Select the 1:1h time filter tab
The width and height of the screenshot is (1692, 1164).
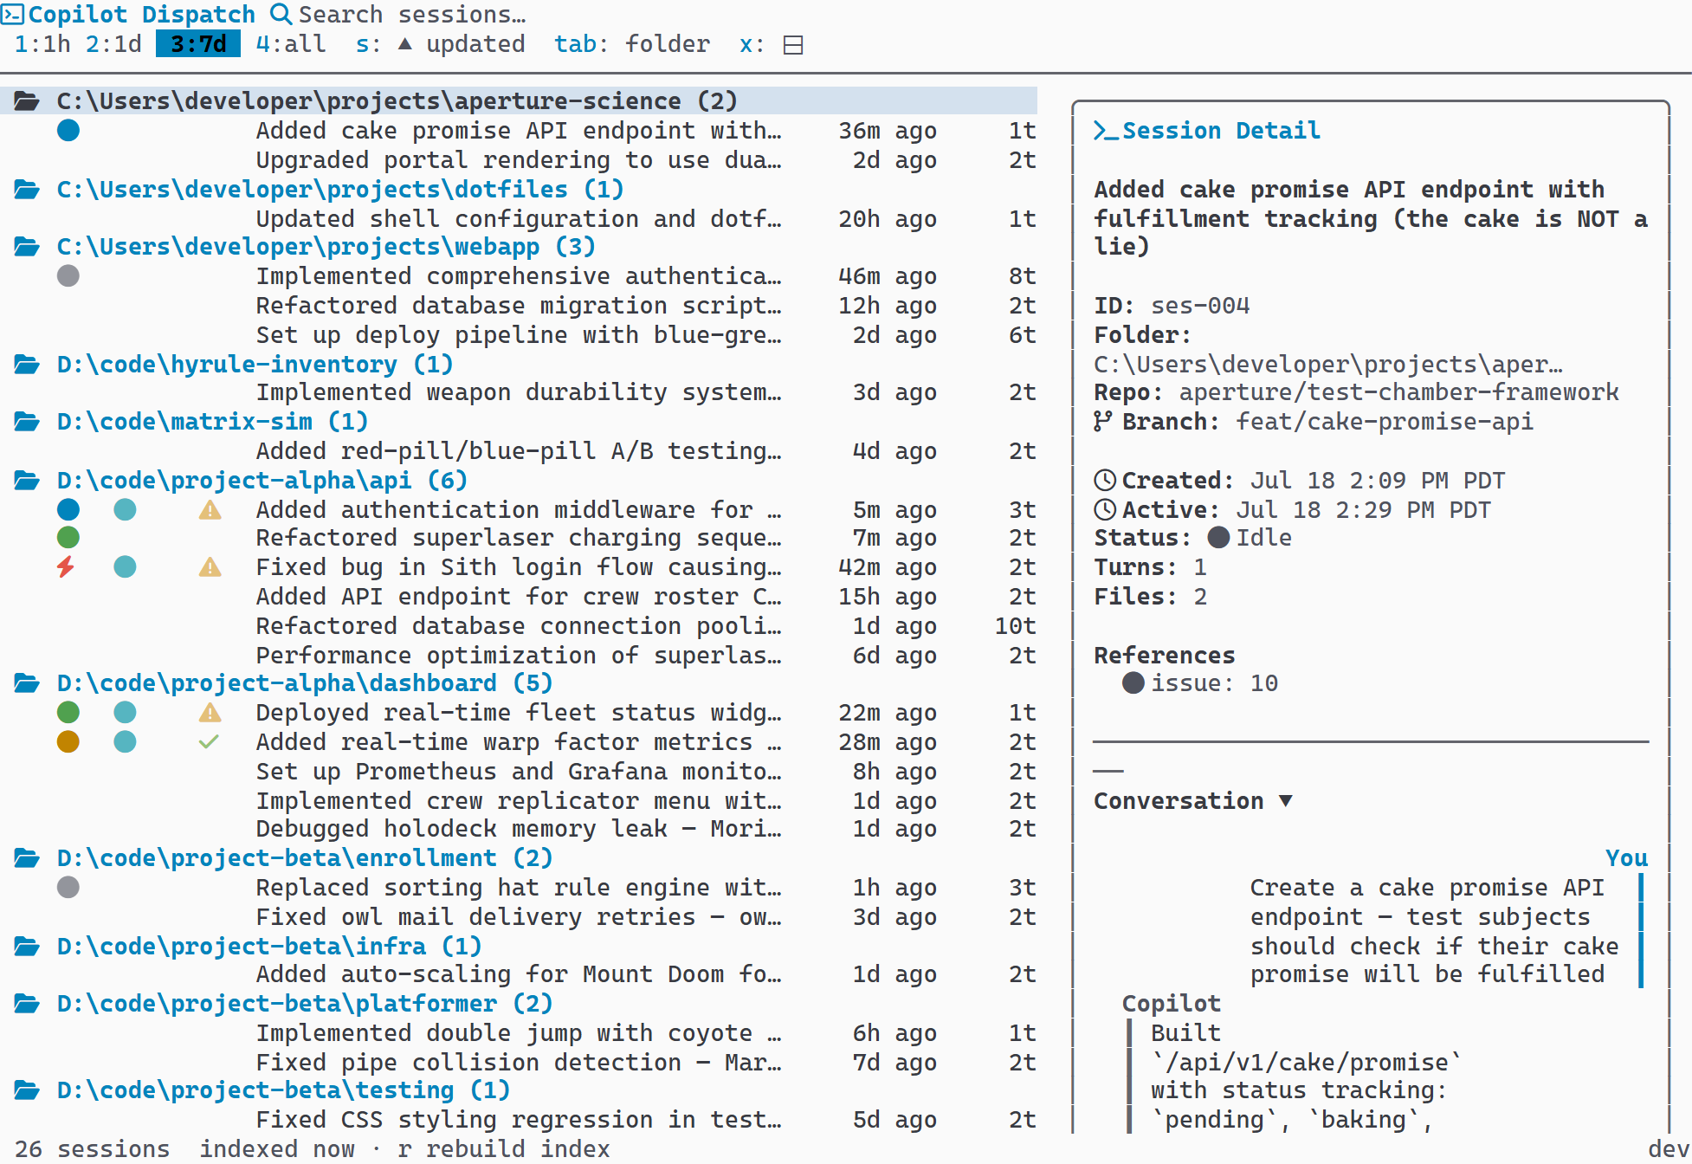(x=42, y=44)
